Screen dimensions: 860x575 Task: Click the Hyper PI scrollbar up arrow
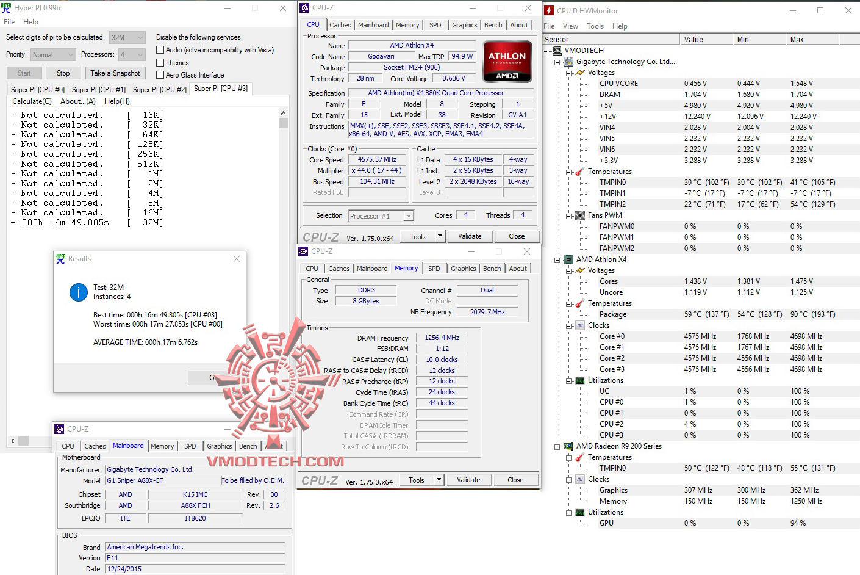[283, 113]
